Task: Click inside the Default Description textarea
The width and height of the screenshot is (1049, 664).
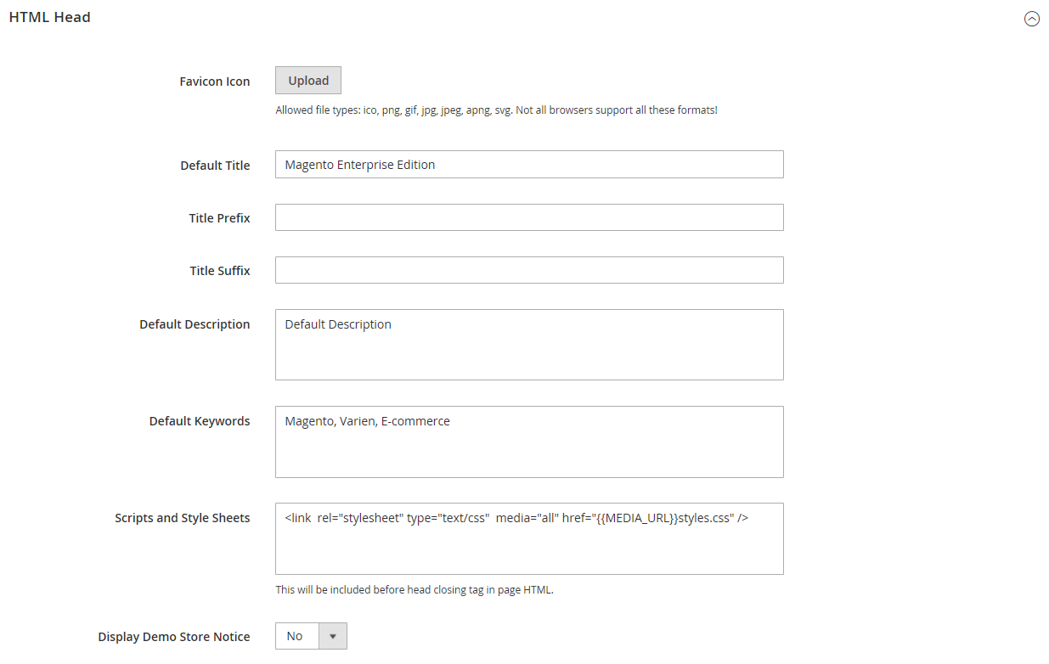Action: tap(528, 344)
